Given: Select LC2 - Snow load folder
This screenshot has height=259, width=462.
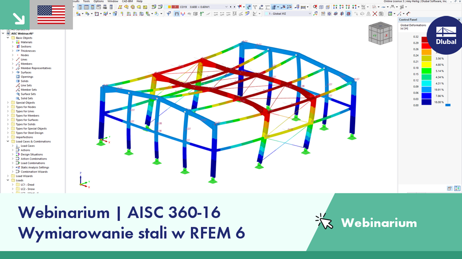Looking at the screenshot, I should coord(28,189).
